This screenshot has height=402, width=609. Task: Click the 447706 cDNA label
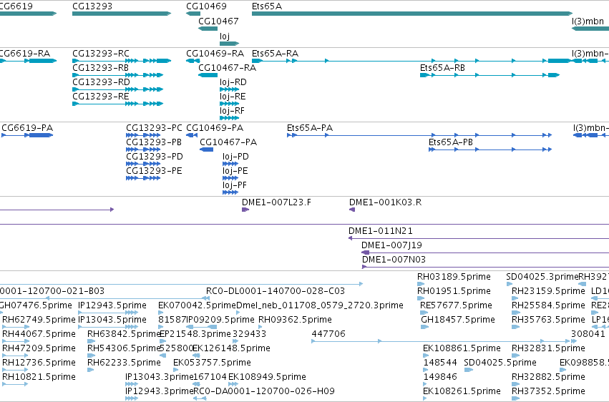coord(328,334)
